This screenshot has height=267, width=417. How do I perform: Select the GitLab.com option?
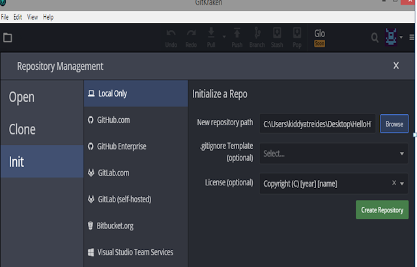click(x=136, y=173)
